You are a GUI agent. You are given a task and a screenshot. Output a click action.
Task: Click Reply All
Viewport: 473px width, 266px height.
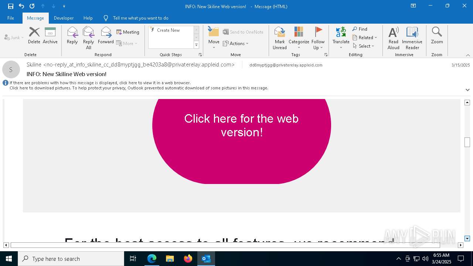pyautogui.click(x=89, y=38)
